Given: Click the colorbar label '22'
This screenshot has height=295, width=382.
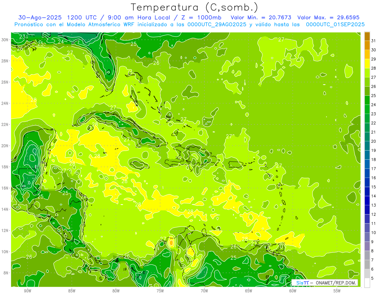Looking at the screenshot, I should click(x=374, y=123).
